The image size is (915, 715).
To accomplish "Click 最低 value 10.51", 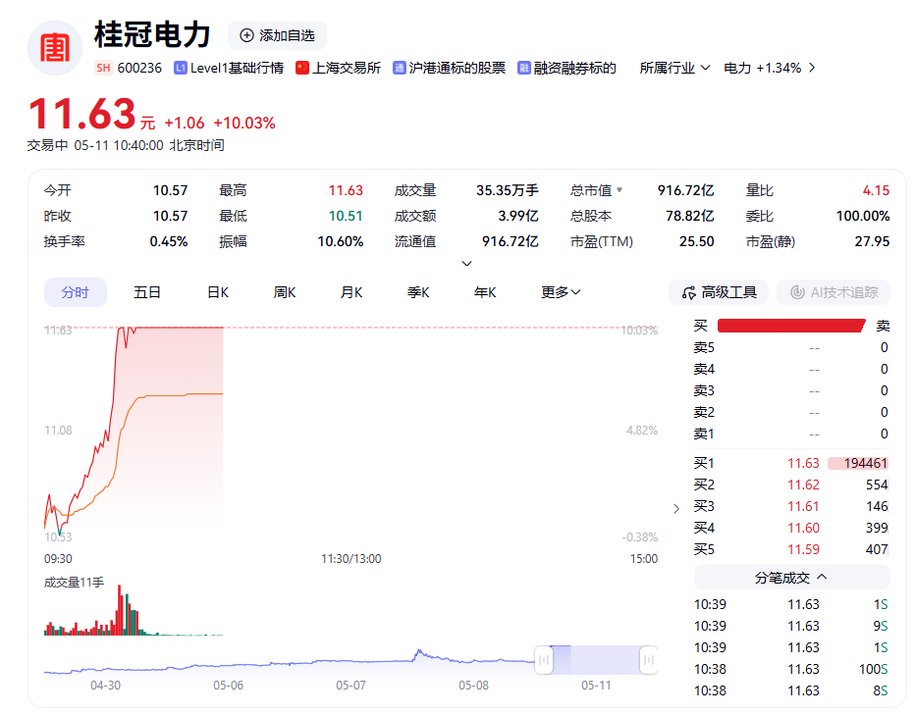I will click(346, 217).
